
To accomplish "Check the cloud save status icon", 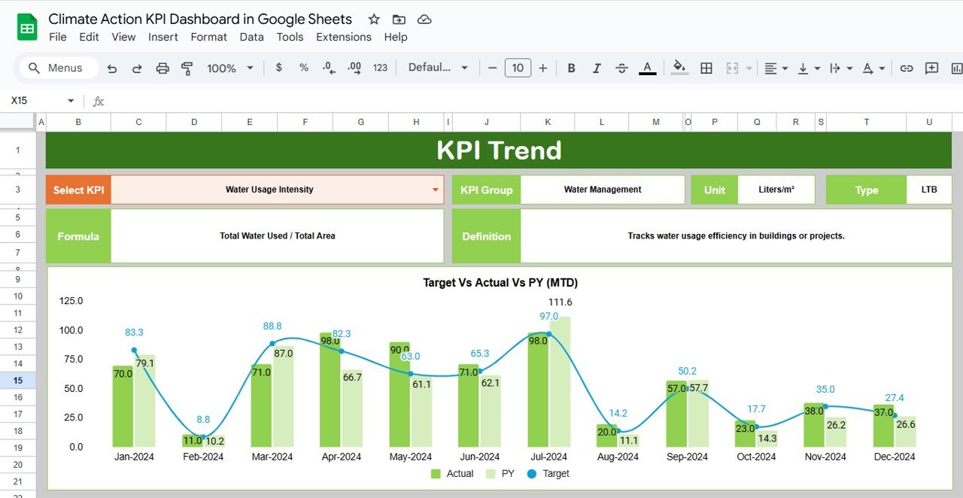I will (x=424, y=20).
